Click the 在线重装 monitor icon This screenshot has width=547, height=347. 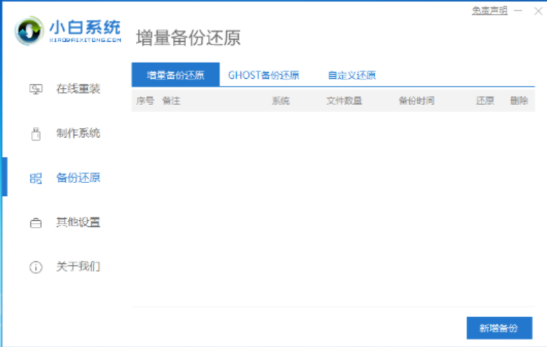(36, 89)
